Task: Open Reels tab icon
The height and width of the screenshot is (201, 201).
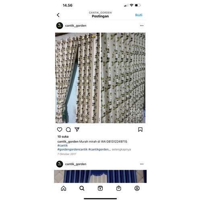Action: pos(100,188)
